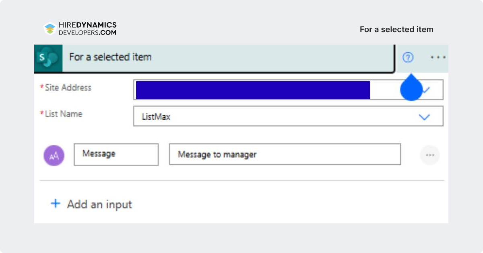Image resolution: width=483 pixels, height=253 pixels.
Task: Click the HIREDYNAMICS DEVELOPERS.COM text
Action: [x=87, y=29]
